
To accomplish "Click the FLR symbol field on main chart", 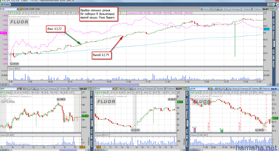I will [x=8, y=9].
